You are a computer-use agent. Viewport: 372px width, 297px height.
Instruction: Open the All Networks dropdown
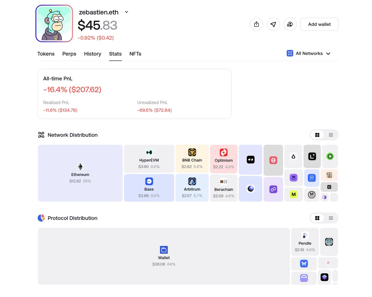[309, 54]
